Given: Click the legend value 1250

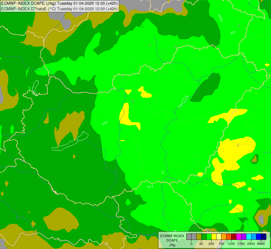Looking at the screenshot, I should point(231,244).
